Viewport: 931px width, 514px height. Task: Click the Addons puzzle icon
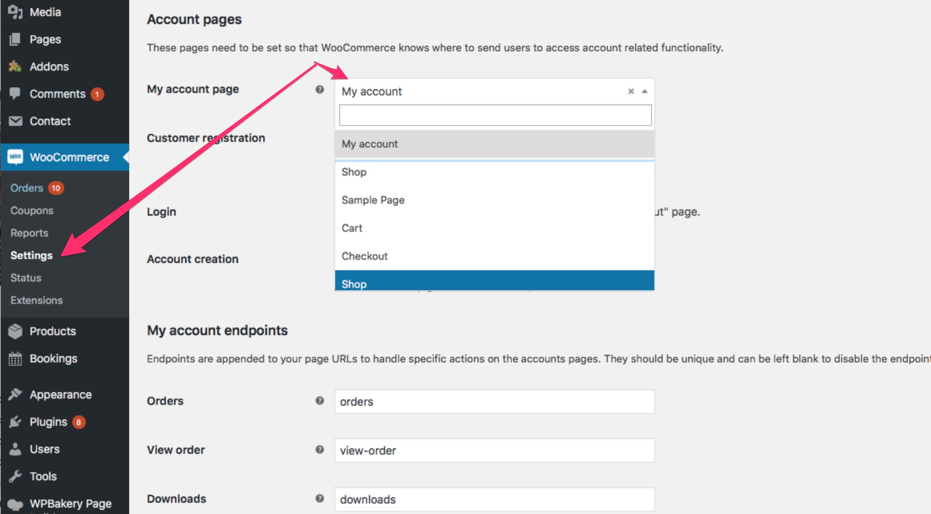point(15,67)
